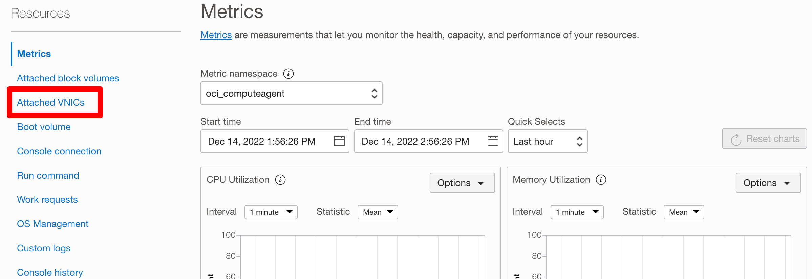
Task: Click the Start time date field
Action: (x=262, y=141)
